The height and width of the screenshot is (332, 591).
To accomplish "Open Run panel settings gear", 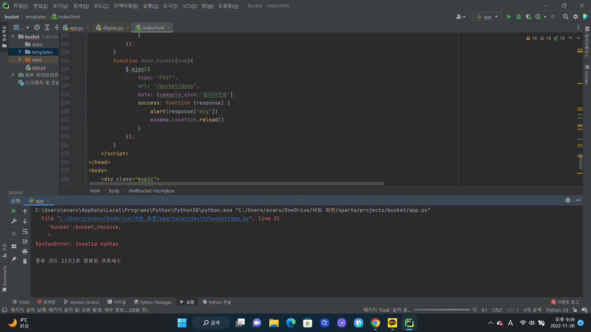I will tap(568, 200).
